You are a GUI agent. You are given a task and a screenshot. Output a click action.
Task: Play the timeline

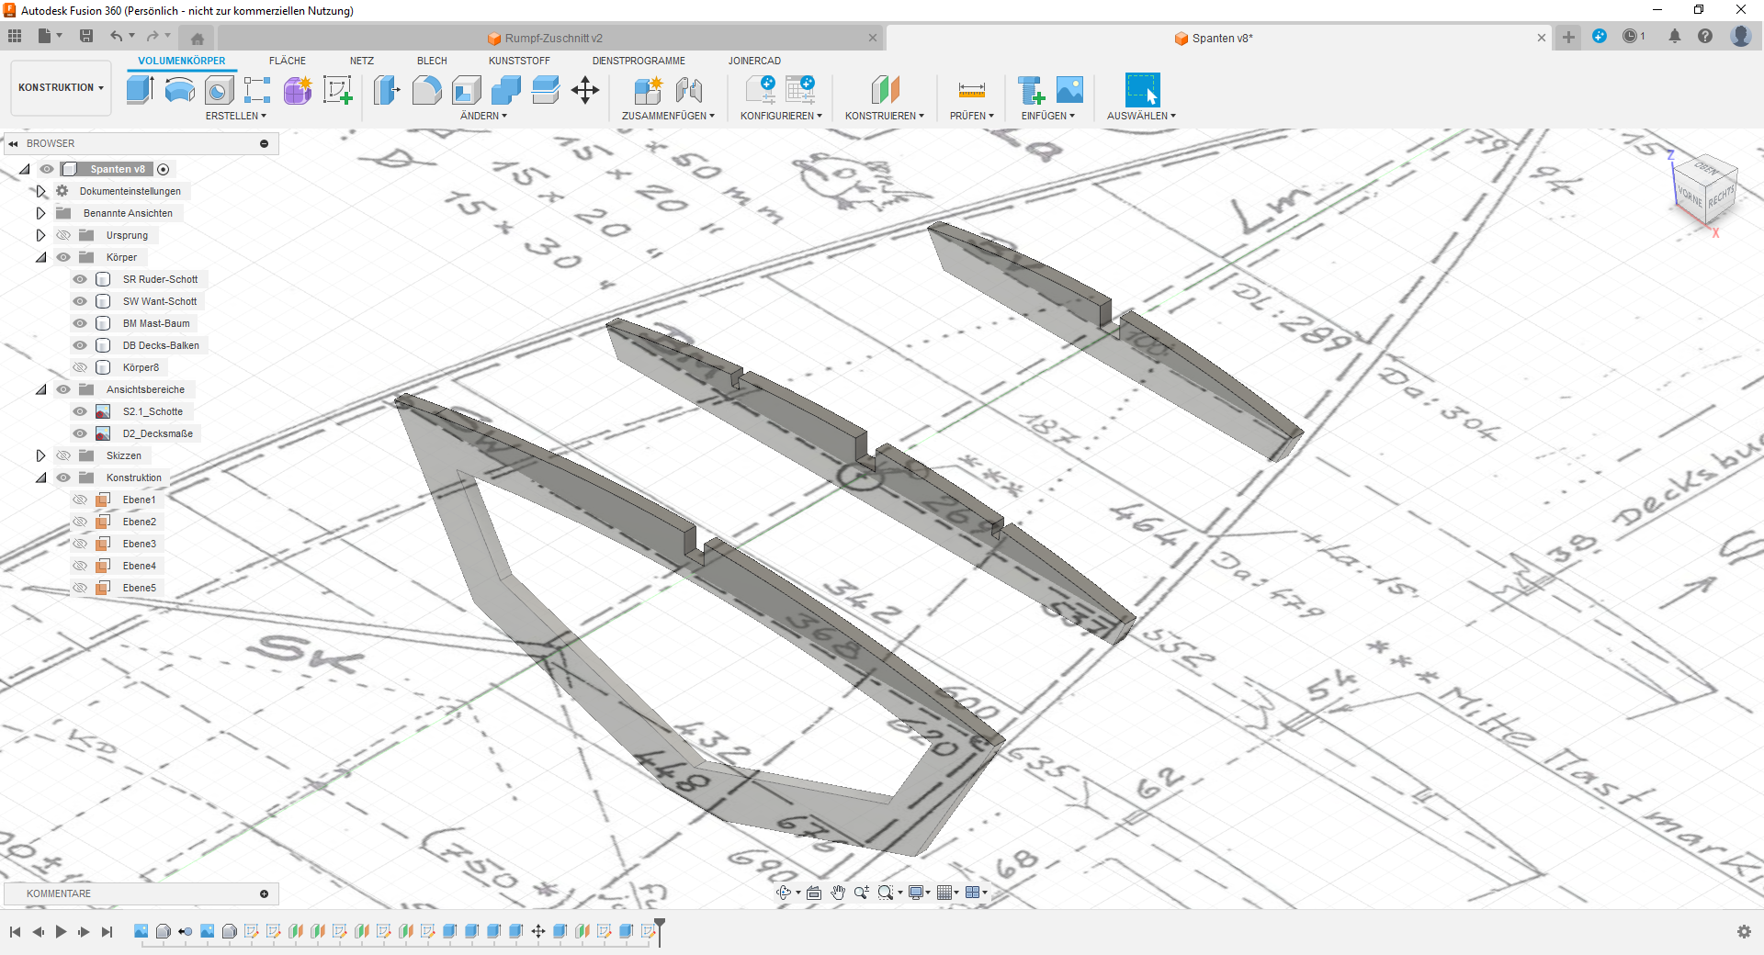[x=61, y=931]
